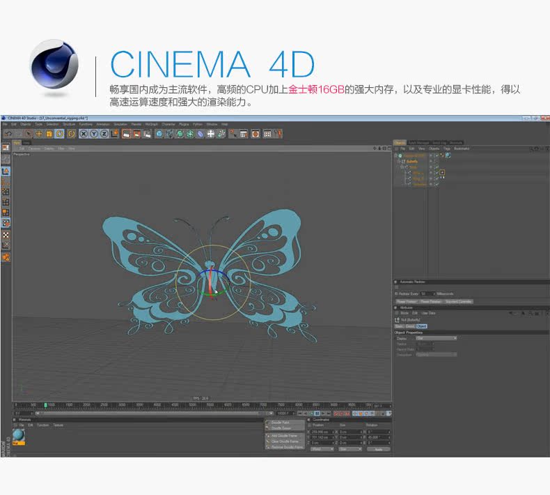The image size is (550, 495).
Task: Click the orange icon at left sidebar bottom
Action: coord(6,257)
